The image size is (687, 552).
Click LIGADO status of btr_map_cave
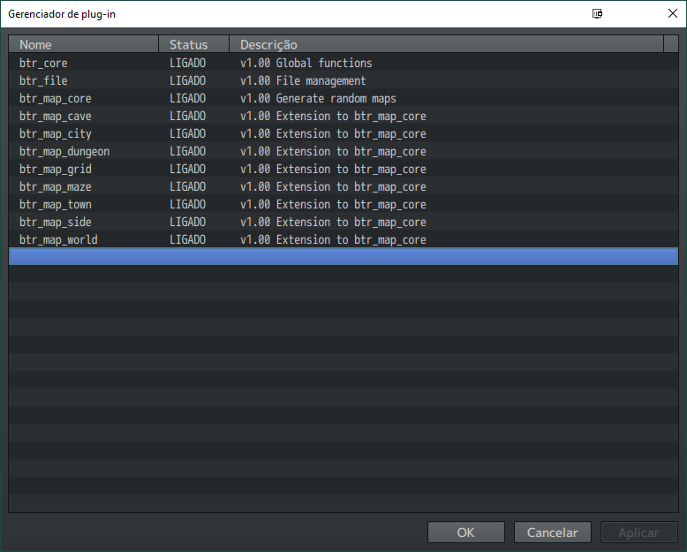187,116
